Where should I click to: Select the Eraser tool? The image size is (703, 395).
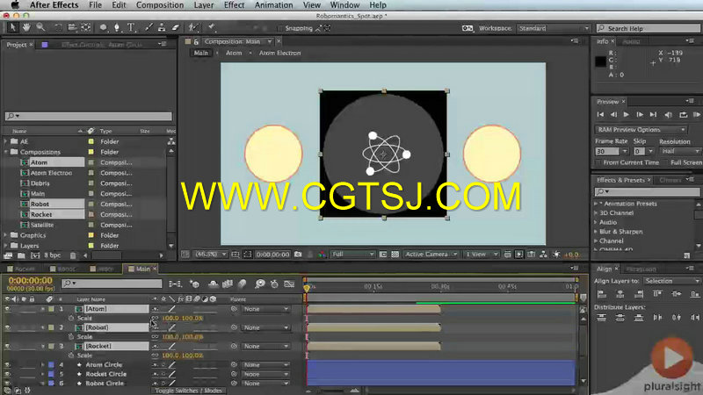(x=176, y=28)
